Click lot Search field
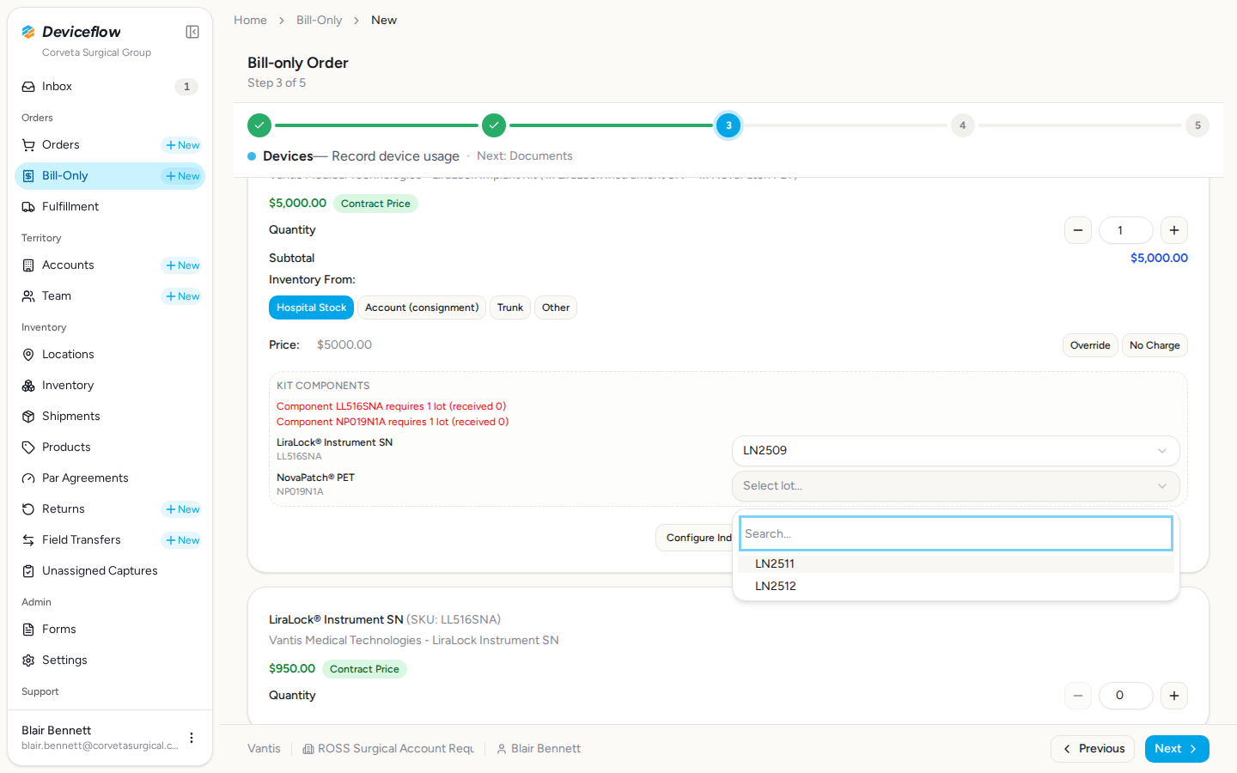The width and height of the screenshot is (1237, 773). (956, 533)
